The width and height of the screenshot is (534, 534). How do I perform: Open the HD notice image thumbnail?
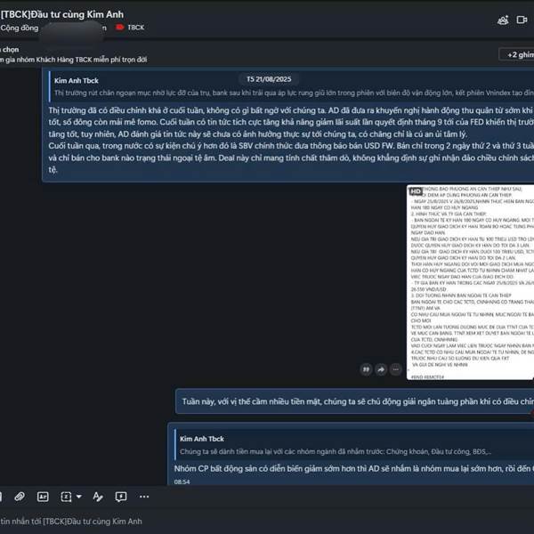point(470,282)
